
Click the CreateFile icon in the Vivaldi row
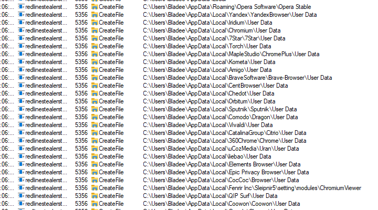(x=94, y=125)
